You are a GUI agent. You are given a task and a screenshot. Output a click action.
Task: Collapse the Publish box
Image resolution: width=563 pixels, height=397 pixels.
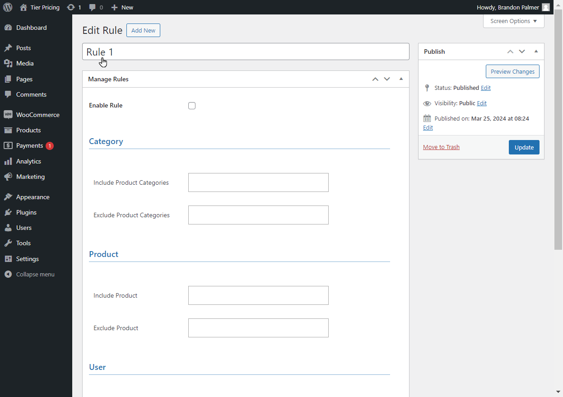(x=536, y=51)
